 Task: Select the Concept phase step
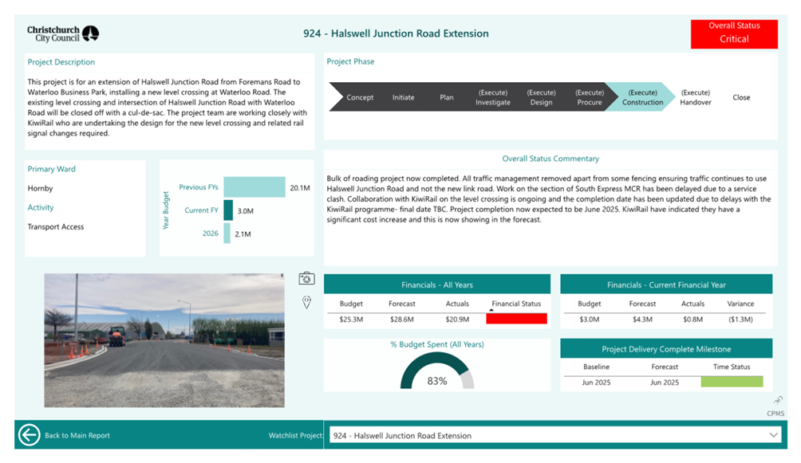360,97
